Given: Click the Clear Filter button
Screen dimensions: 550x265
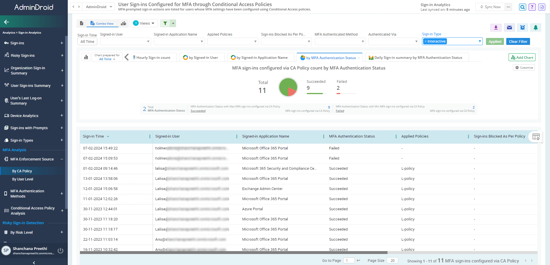Looking at the screenshot, I should pyautogui.click(x=518, y=41).
